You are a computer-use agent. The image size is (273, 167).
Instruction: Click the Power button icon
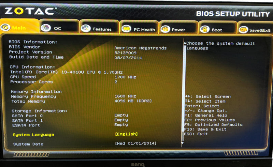pyautogui.click(x=166, y=29)
